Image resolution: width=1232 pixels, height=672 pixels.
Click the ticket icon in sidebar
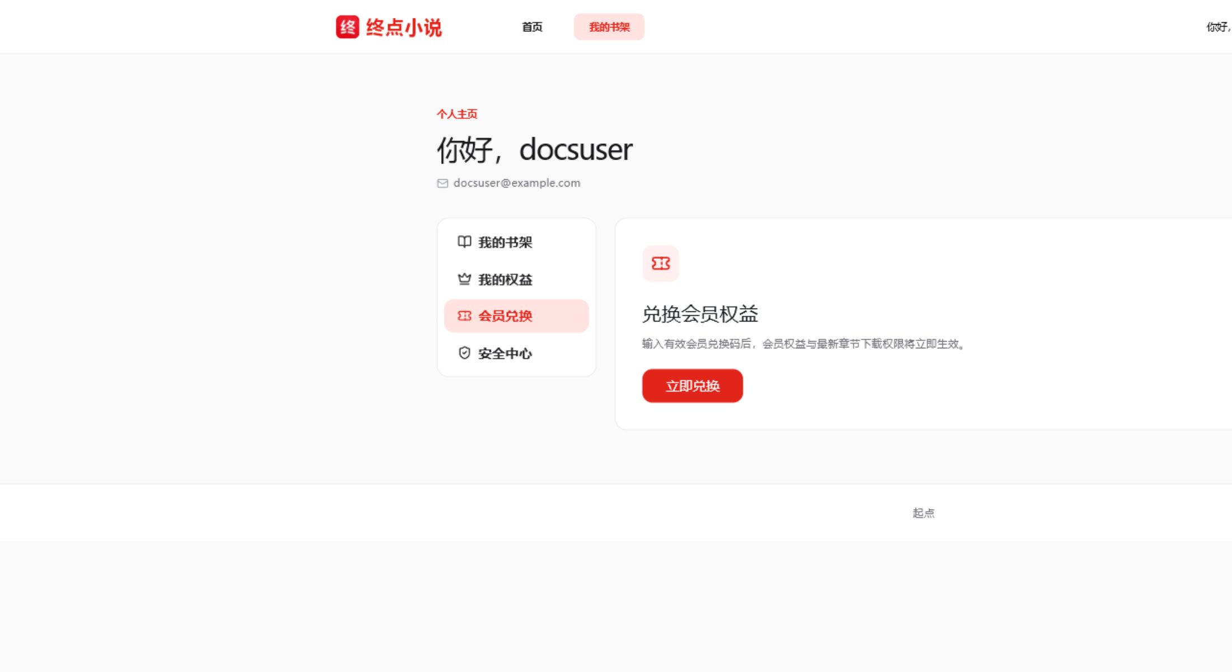(x=464, y=316)
